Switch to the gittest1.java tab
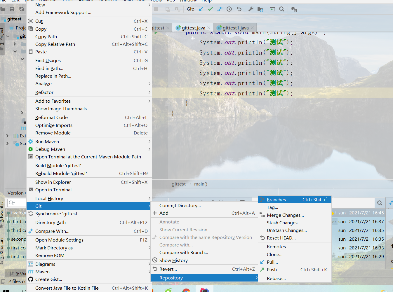The height and width of the screenshot is (292, 393). pyautogui.click(x=235, y=28)
